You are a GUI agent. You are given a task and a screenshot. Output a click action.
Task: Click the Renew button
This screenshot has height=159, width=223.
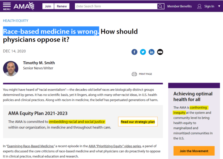[x=62, y=6]
